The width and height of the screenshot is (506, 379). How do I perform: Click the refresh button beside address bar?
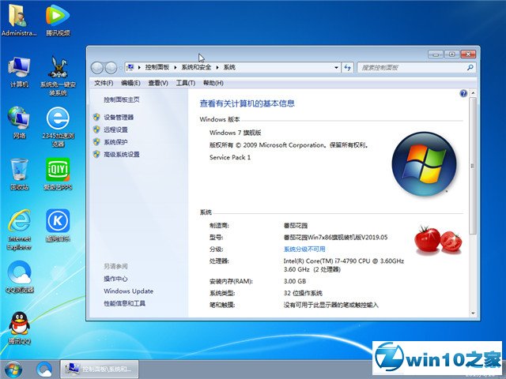tap(348, 68)
